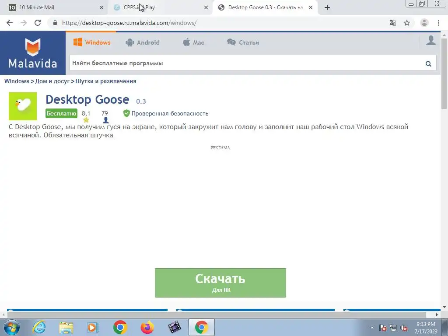Click the network tray icon
The width and height of the screenshot is (448, 336).
(393, 328)
